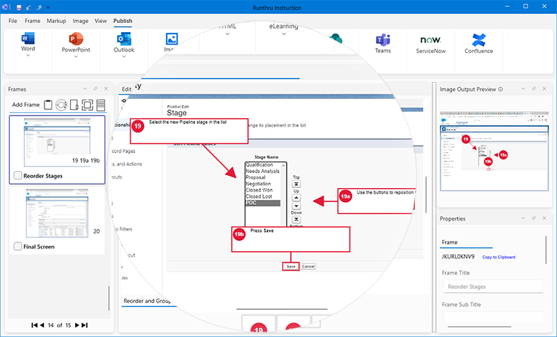Click the Cancel button in captured screenshot

[x=308, y=267]
